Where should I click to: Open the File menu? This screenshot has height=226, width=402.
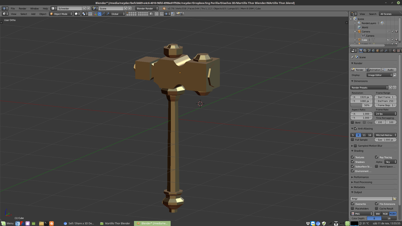[x=12, y=9]
